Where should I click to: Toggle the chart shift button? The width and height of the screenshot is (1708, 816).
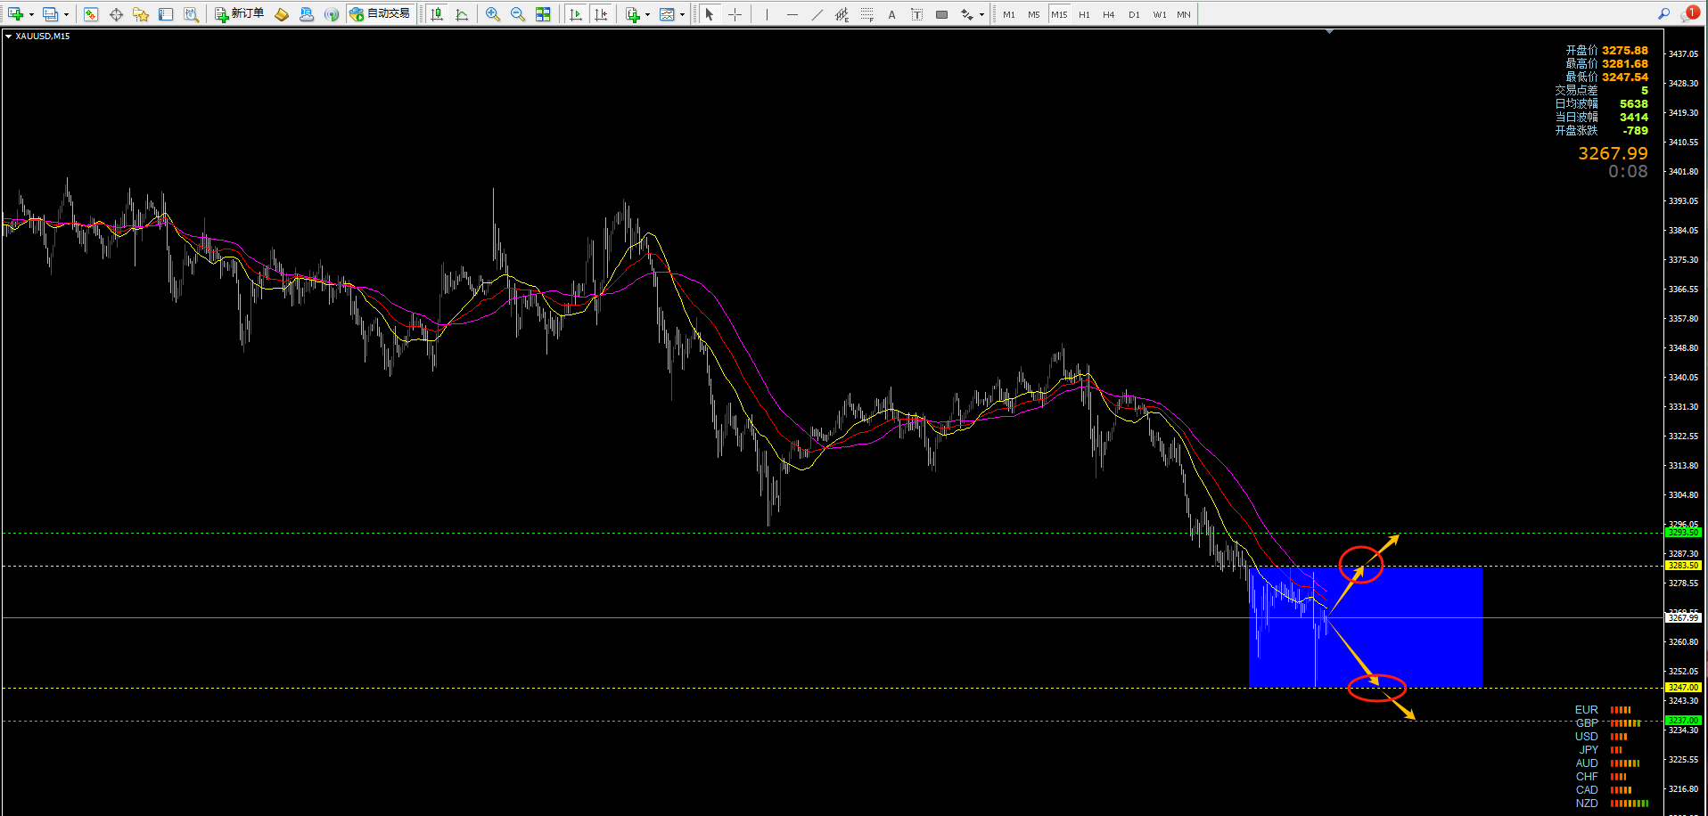pos(602,14)
